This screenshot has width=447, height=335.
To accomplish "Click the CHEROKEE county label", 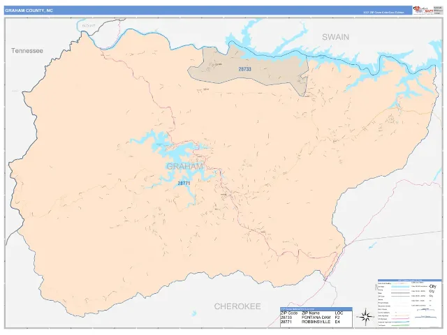I will click(x=237, y=306).
